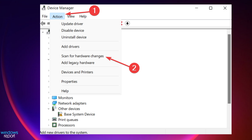Collapse the root computer node
The image size is (252, 140).
click(43, 32)
